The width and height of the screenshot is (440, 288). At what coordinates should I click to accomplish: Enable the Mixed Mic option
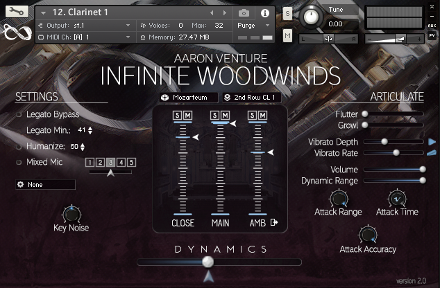click(19, 162)
